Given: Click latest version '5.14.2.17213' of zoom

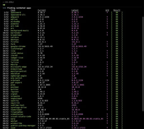Looking at the screenshot, I should tap(78, 128).
